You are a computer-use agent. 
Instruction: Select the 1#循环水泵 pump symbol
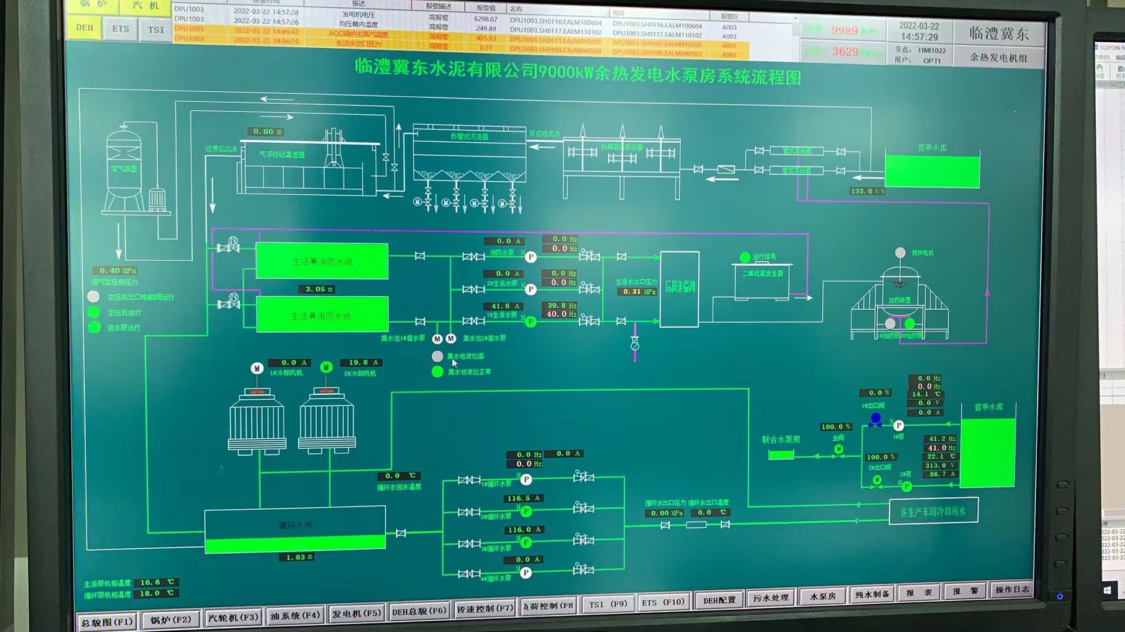pyautogui.click(x=526, y=479)
